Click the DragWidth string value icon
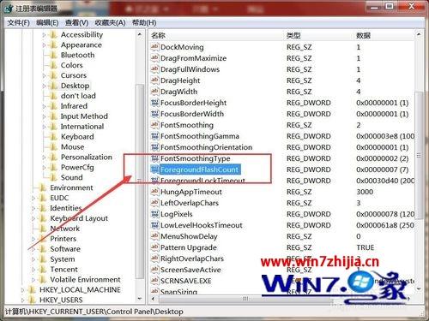The height and width of the screenshot is (321, 429). (x=154, y=92)
